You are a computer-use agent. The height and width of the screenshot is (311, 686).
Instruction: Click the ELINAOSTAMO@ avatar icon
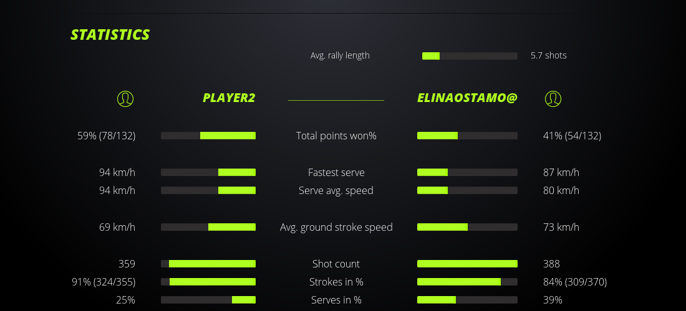553,98
